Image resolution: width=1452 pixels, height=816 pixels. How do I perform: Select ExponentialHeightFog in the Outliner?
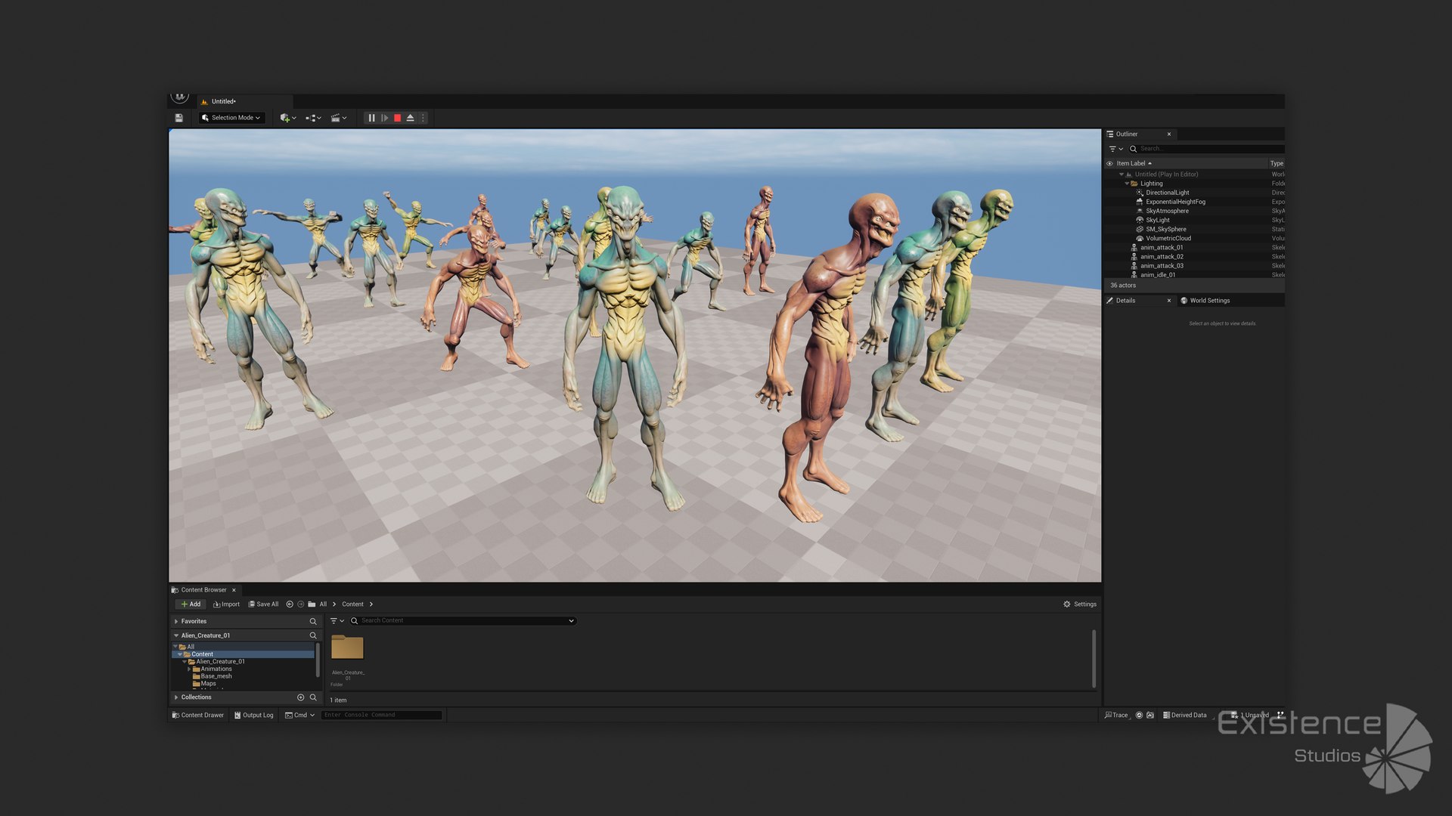(1175, 202)
